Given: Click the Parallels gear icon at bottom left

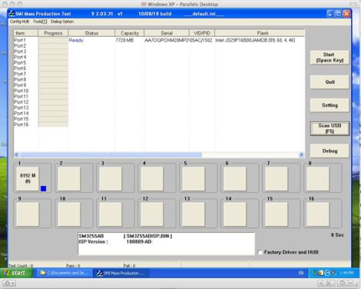Looking at the screenshot, I should [x=9, y=284].
